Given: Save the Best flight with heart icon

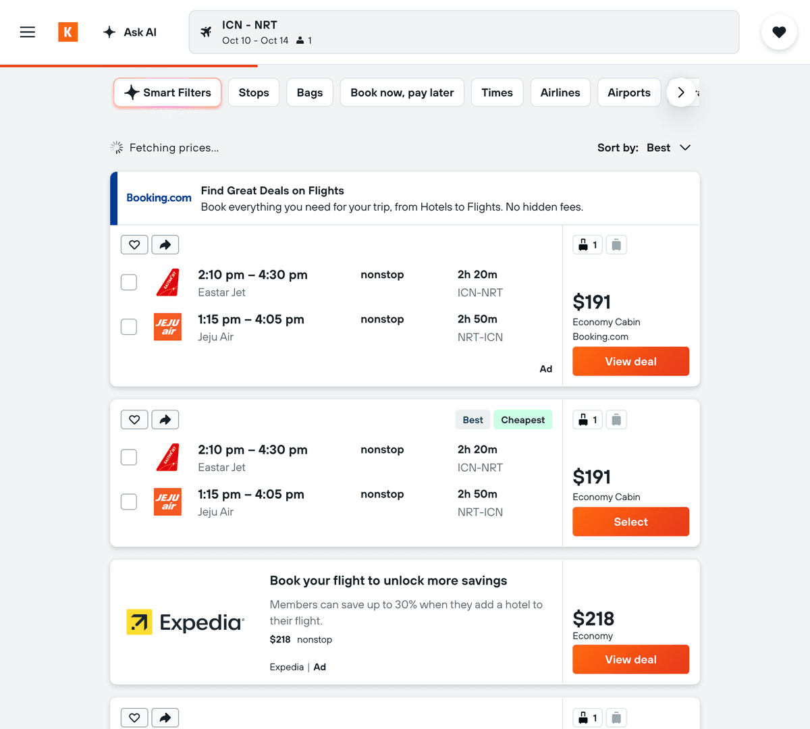Looking at the screenshot, I should [134, 420].
